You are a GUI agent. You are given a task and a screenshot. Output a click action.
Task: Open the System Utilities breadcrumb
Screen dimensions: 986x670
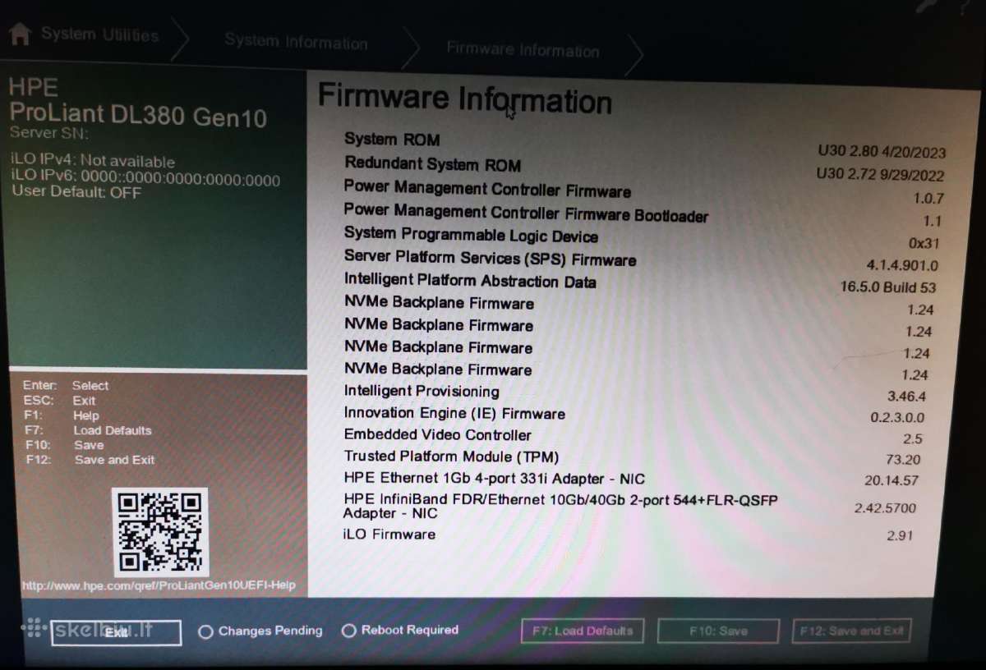[x=99, y=34]
